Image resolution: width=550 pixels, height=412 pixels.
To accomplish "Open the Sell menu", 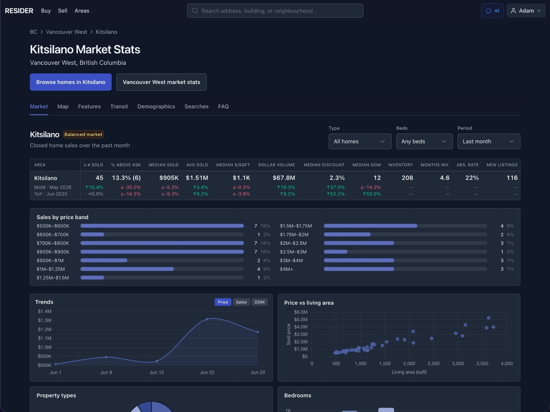I will click(x=63, y=11).
